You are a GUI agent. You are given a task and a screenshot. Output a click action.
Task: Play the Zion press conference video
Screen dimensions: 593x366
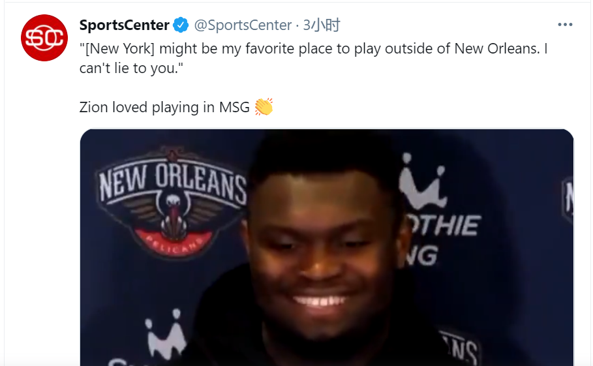327,247
